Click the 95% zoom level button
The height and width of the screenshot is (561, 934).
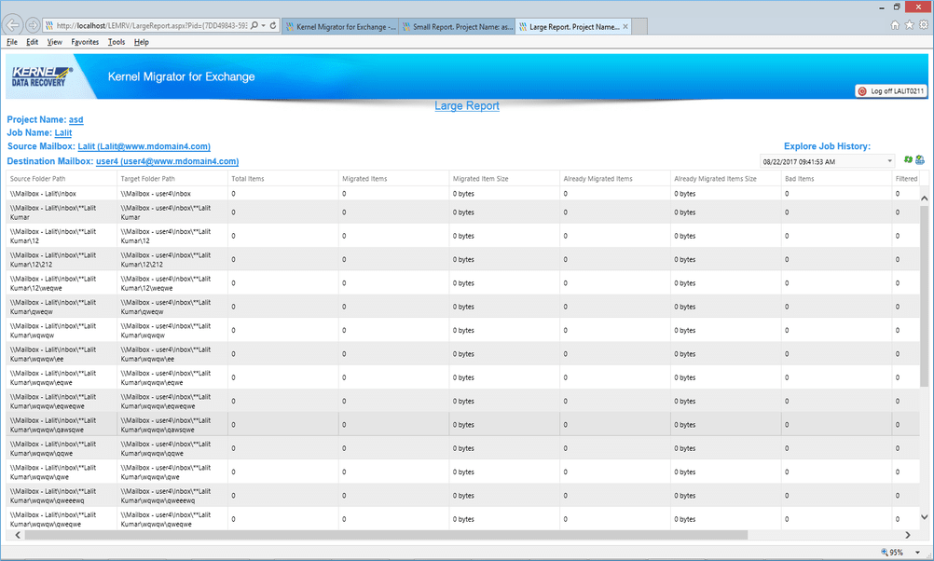point(892,553)
